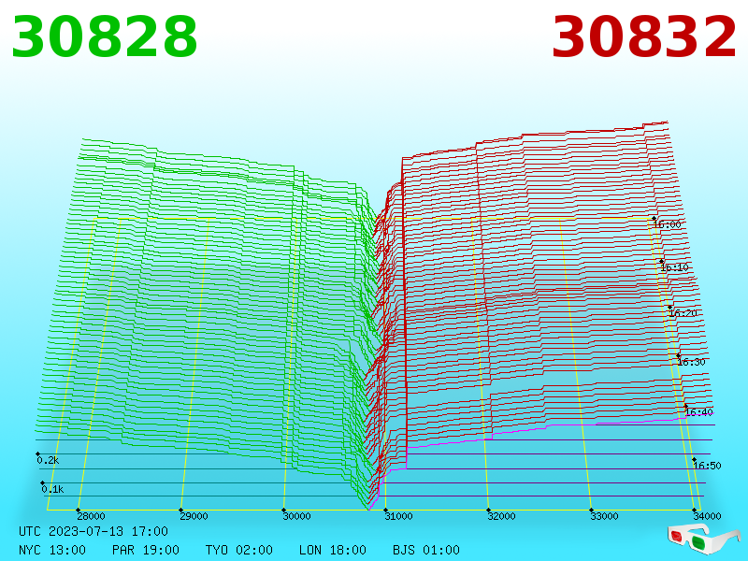Click the 3D anaglyph glasses icon
The width and height of the screenshot is (748, 561).
click(703, 539)
